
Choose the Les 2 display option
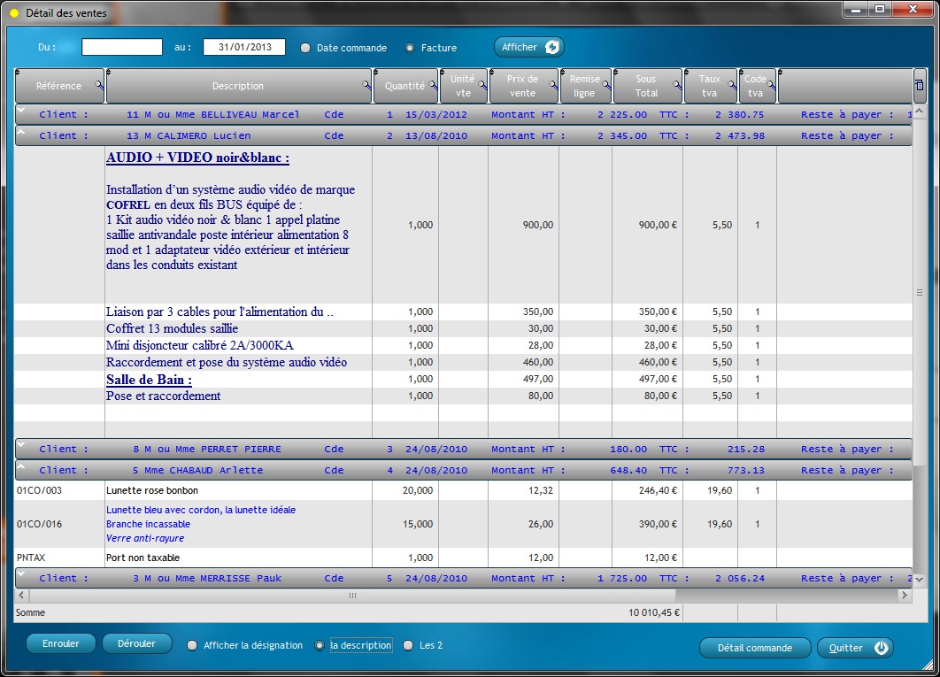click(408, 646)
